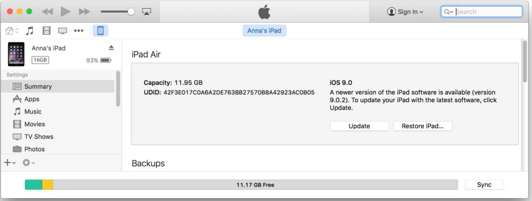
Task: Open the gear actions menu
Action: pyautogui.click(x=29, y=163)
